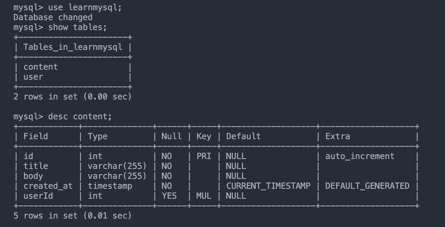Click the "content" table name row
The width and height of the screenshot is (445, 227).
41,67
